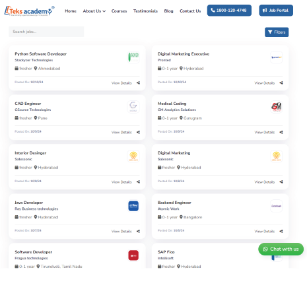
Task: Click Salessonic logo on Interior Desinger card
Action: [x=133, y=156]
